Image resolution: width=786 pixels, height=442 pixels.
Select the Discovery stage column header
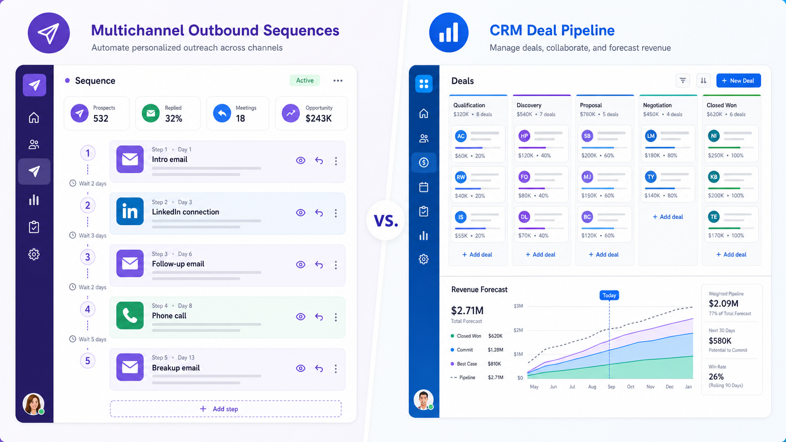541,109
